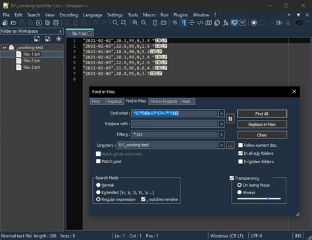
Task: Toggle the Folder as Workspace toolbar icon
Action: (234, 23)
